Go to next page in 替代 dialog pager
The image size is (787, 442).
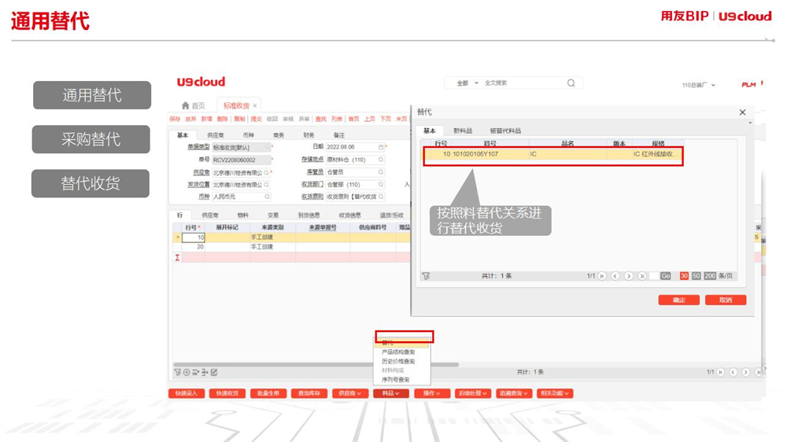[x=628, y=276]
